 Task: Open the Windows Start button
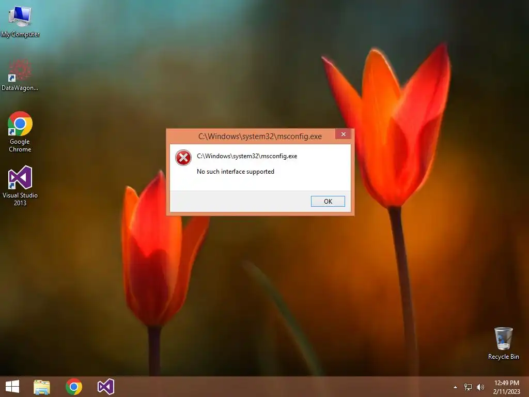point(12,387)
